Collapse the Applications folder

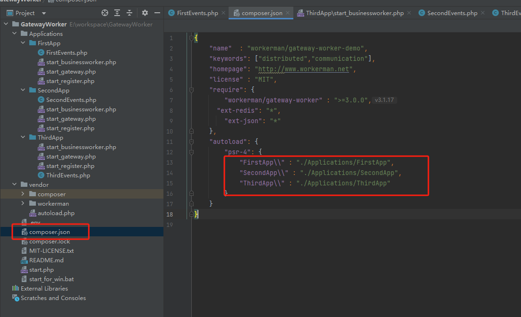click(14, 33)
